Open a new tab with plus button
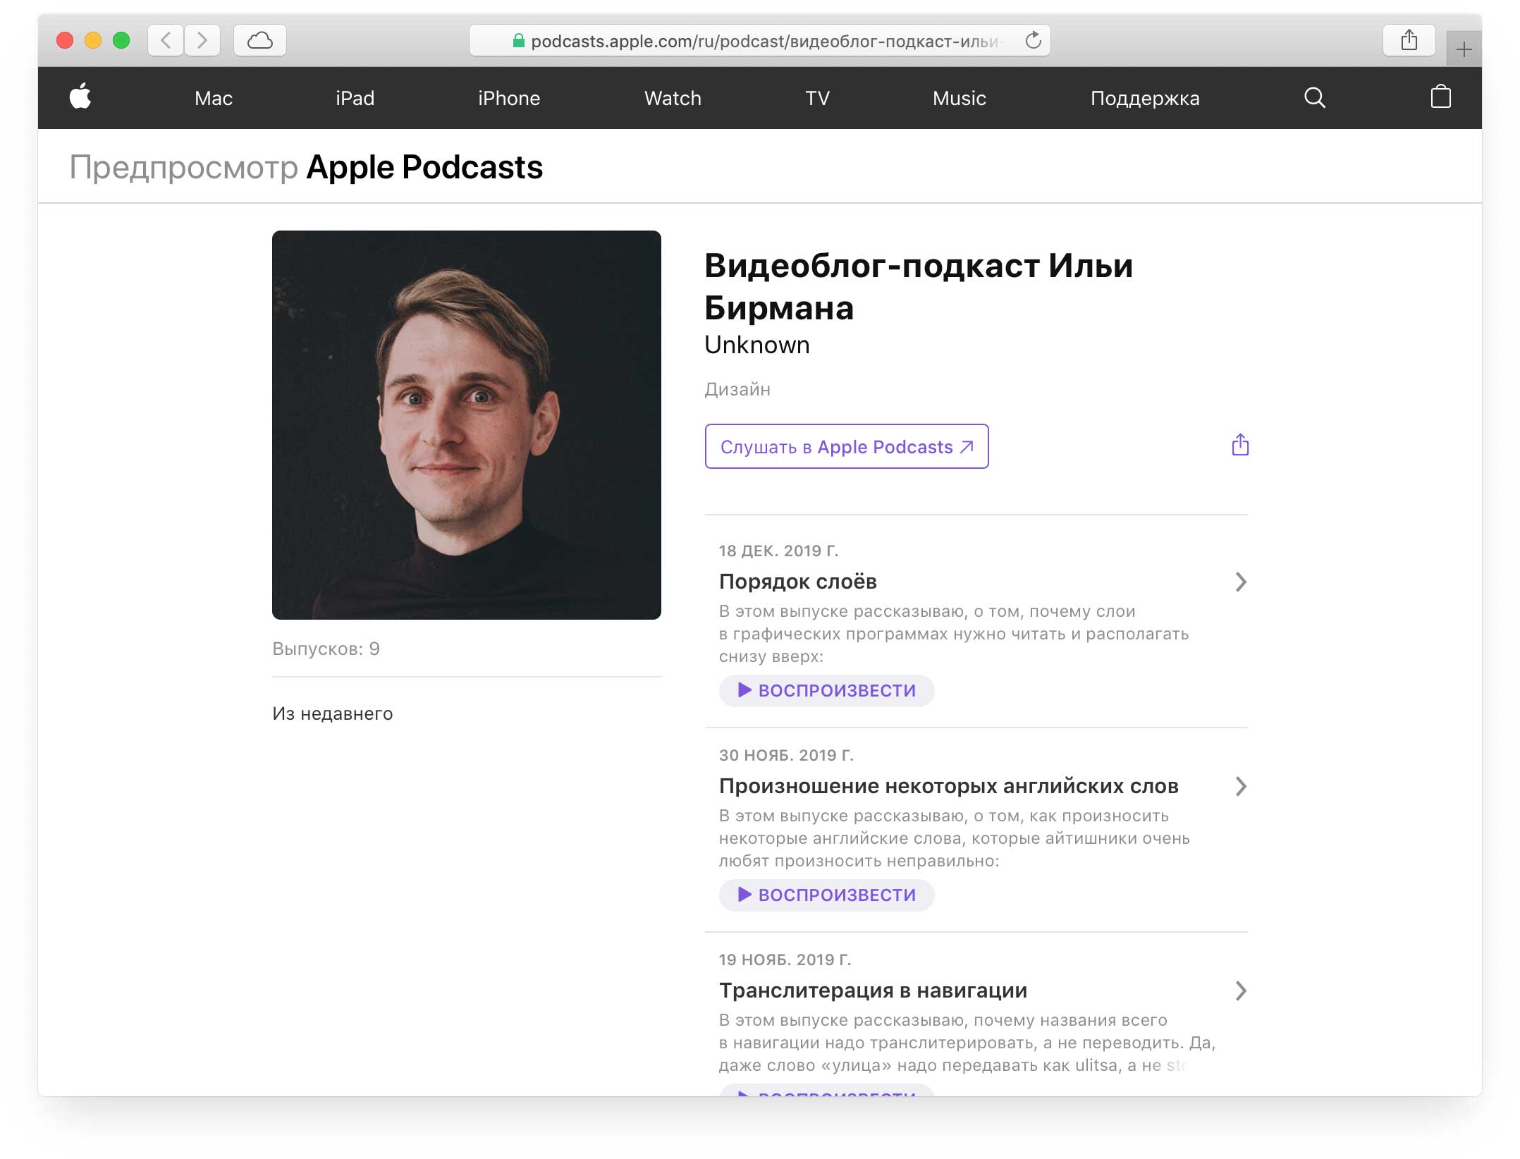The image size is (1520, 1159). (1464, 49)
